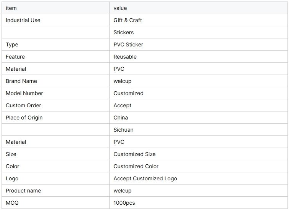The width and height of the screenshot is (289, 210).
Task: Click the "Custom Order" item cell
Action: coord(23,105)
